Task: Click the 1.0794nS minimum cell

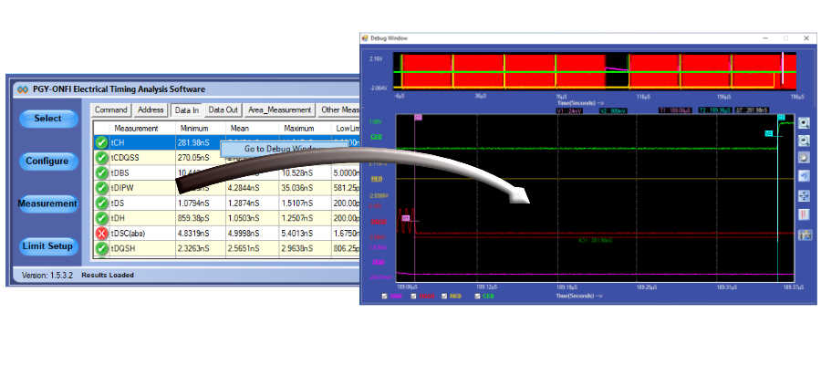Action: (201, 203)
